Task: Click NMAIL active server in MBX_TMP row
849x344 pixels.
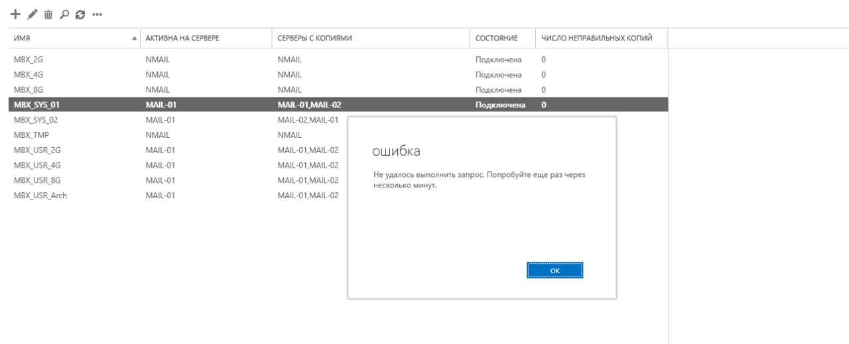Action: coord(158,135)
